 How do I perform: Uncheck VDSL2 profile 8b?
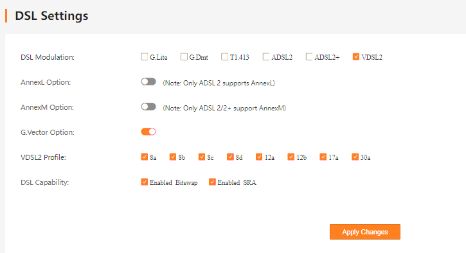pos(173,157)
